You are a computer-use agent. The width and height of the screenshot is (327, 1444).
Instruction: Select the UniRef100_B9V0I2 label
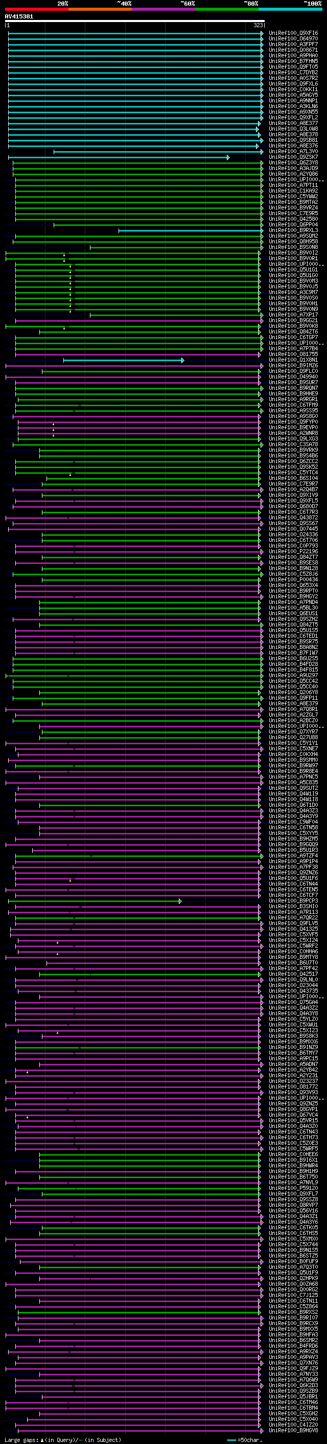pos(293,253)
